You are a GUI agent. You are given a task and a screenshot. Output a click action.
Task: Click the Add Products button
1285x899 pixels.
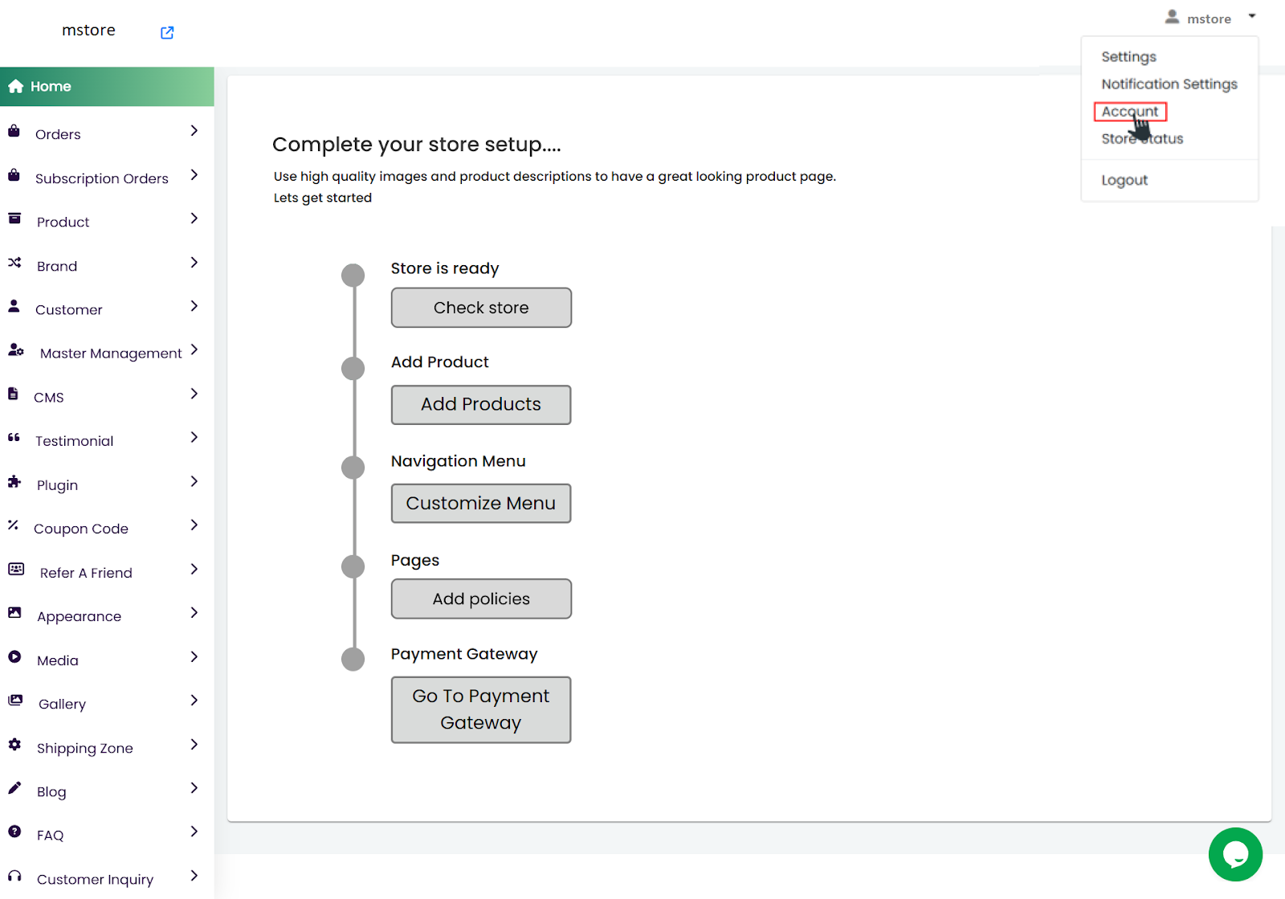(481, 405)
